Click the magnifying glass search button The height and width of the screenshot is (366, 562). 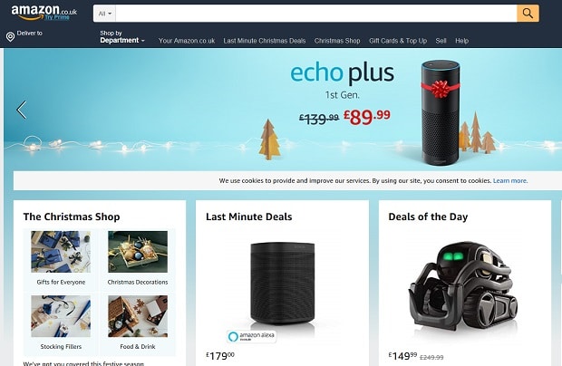point(528,14)
